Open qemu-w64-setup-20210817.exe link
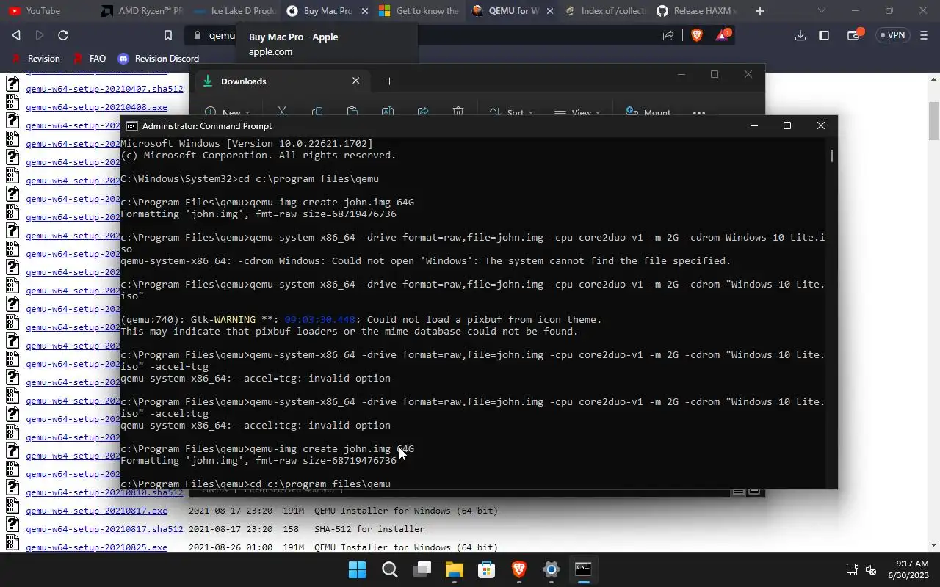The width and height of the screenshot is (940, 587). pyautogui.click(x=96, y=511)
